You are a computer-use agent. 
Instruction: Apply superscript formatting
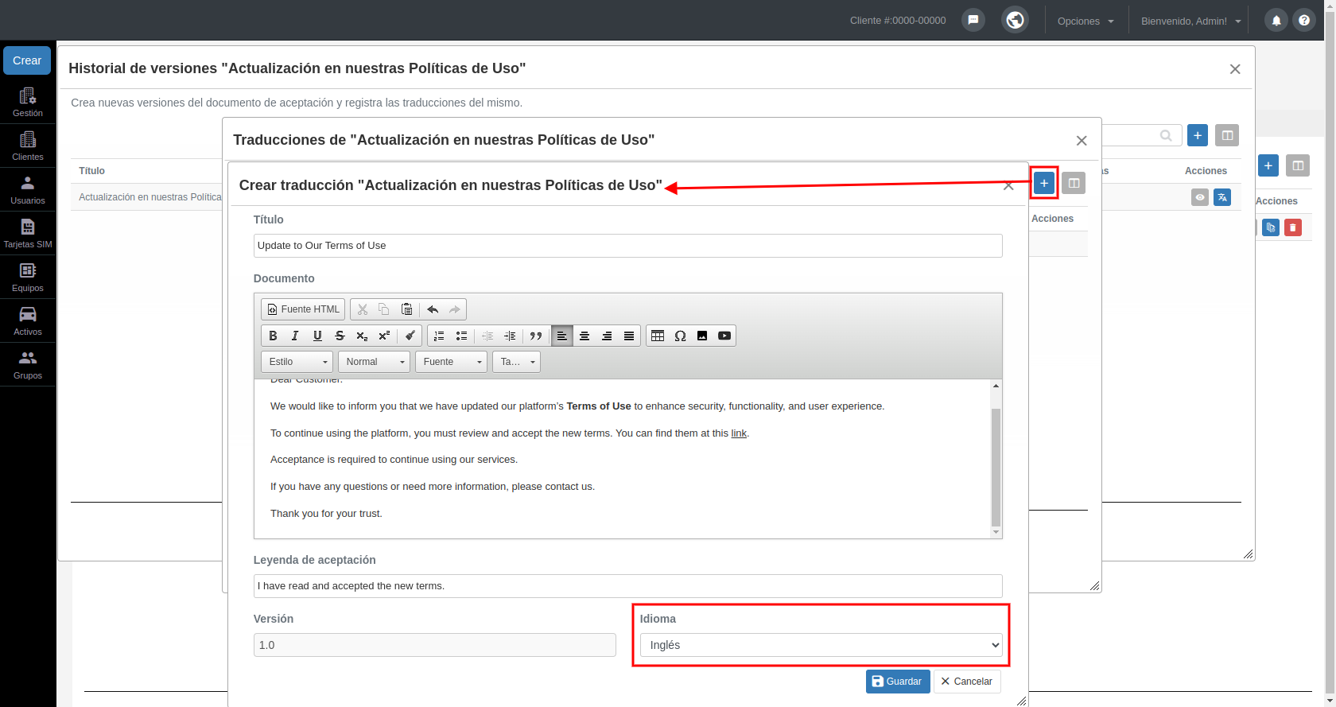(x=384, y=336)
